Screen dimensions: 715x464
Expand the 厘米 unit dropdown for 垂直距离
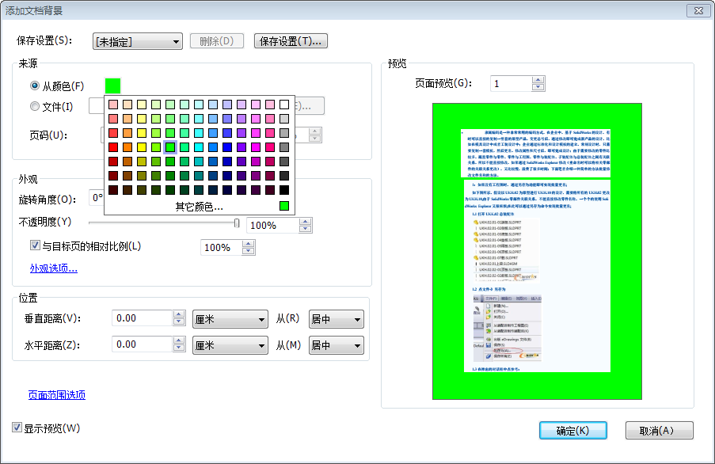coord(230,319)
